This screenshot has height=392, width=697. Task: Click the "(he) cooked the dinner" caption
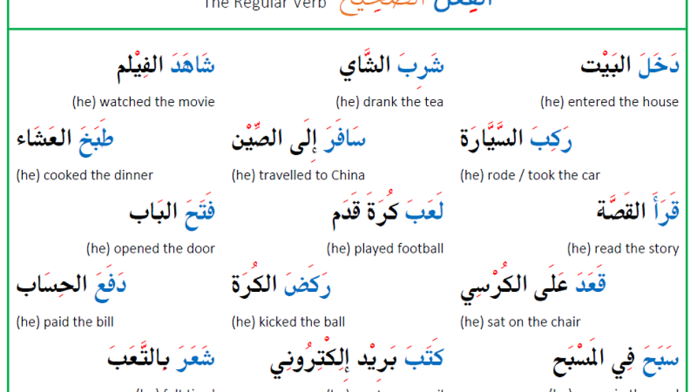(x=84, y=175)
